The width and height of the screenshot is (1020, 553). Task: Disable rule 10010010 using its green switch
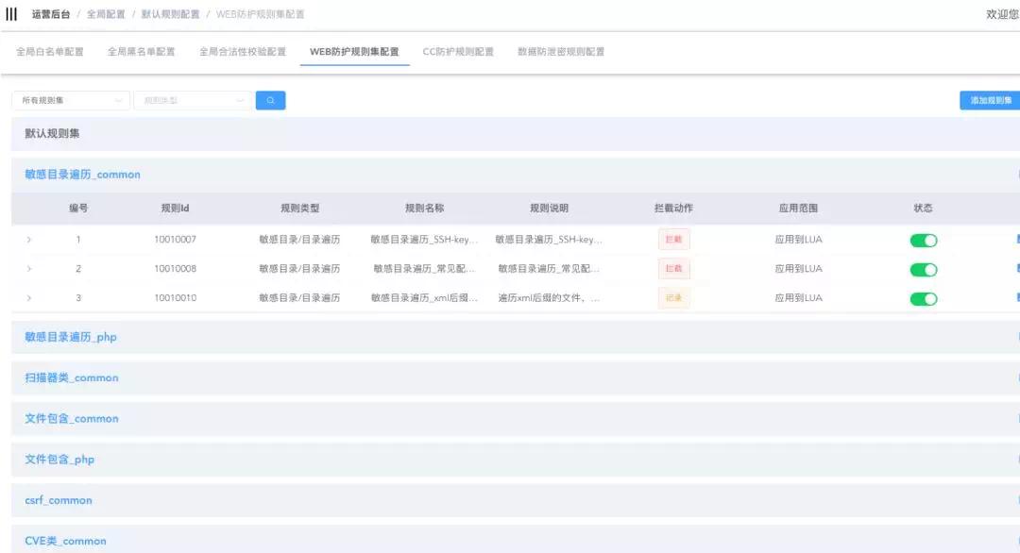pyautogui.click(x=924, y=298)
